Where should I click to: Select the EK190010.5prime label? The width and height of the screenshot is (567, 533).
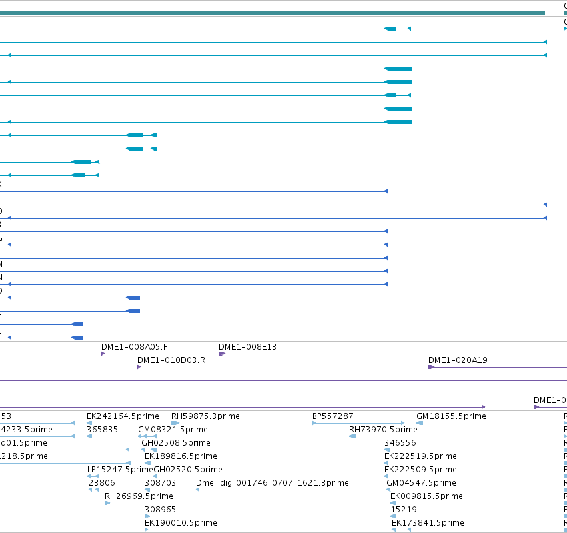pyautogui.click(x=181, y=524)
